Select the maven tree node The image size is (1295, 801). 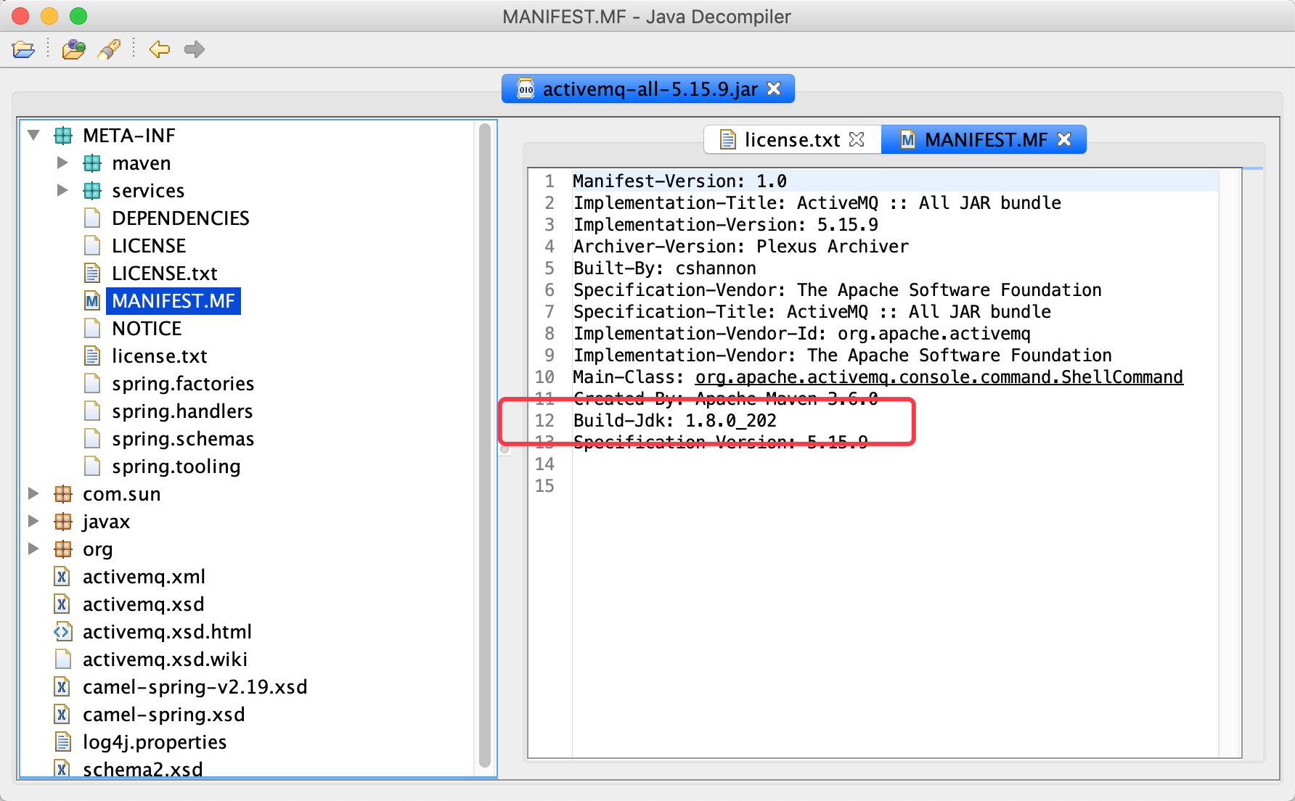(142, 163)
